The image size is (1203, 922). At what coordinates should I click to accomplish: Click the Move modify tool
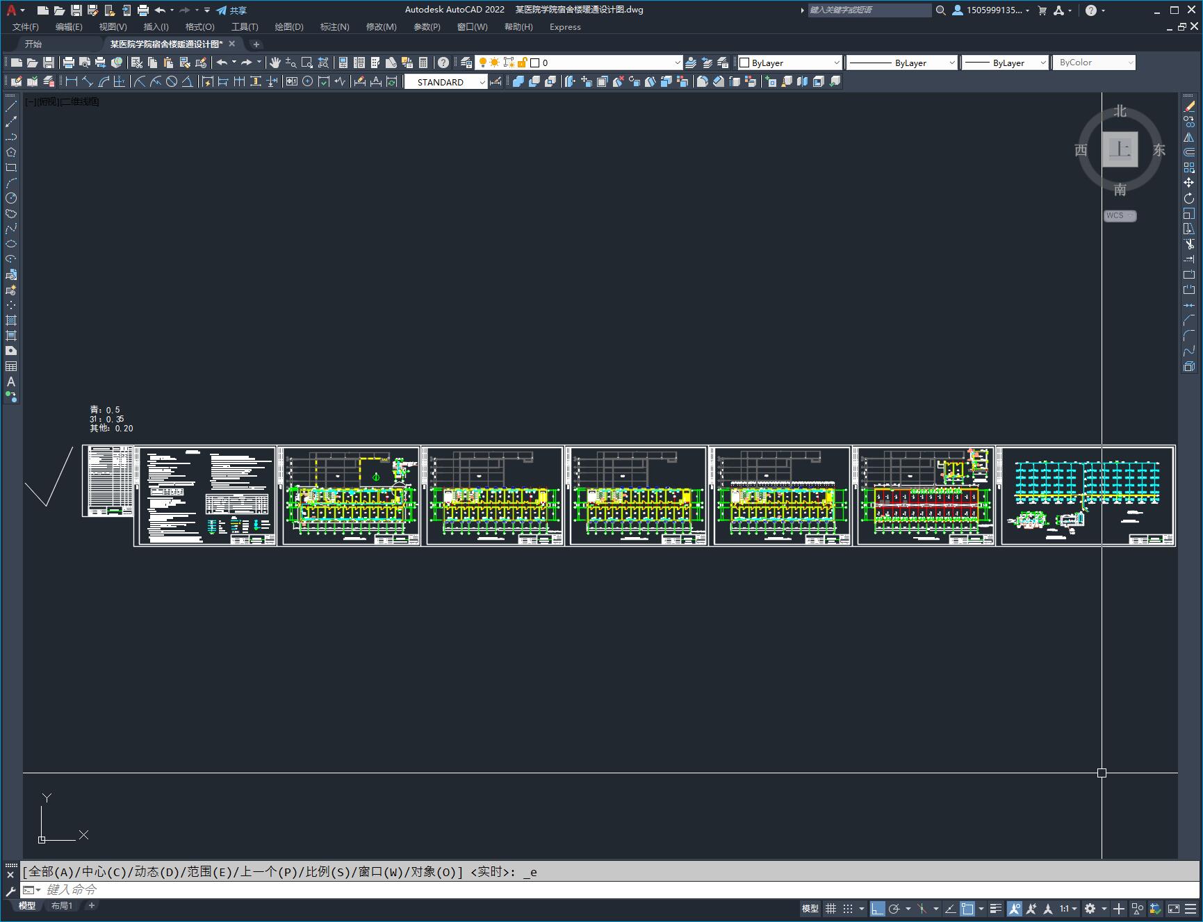1189,183
